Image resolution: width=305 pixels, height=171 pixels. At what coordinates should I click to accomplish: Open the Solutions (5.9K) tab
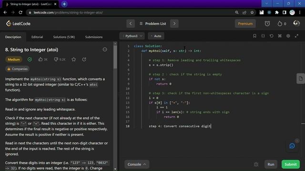coord(64,37)
